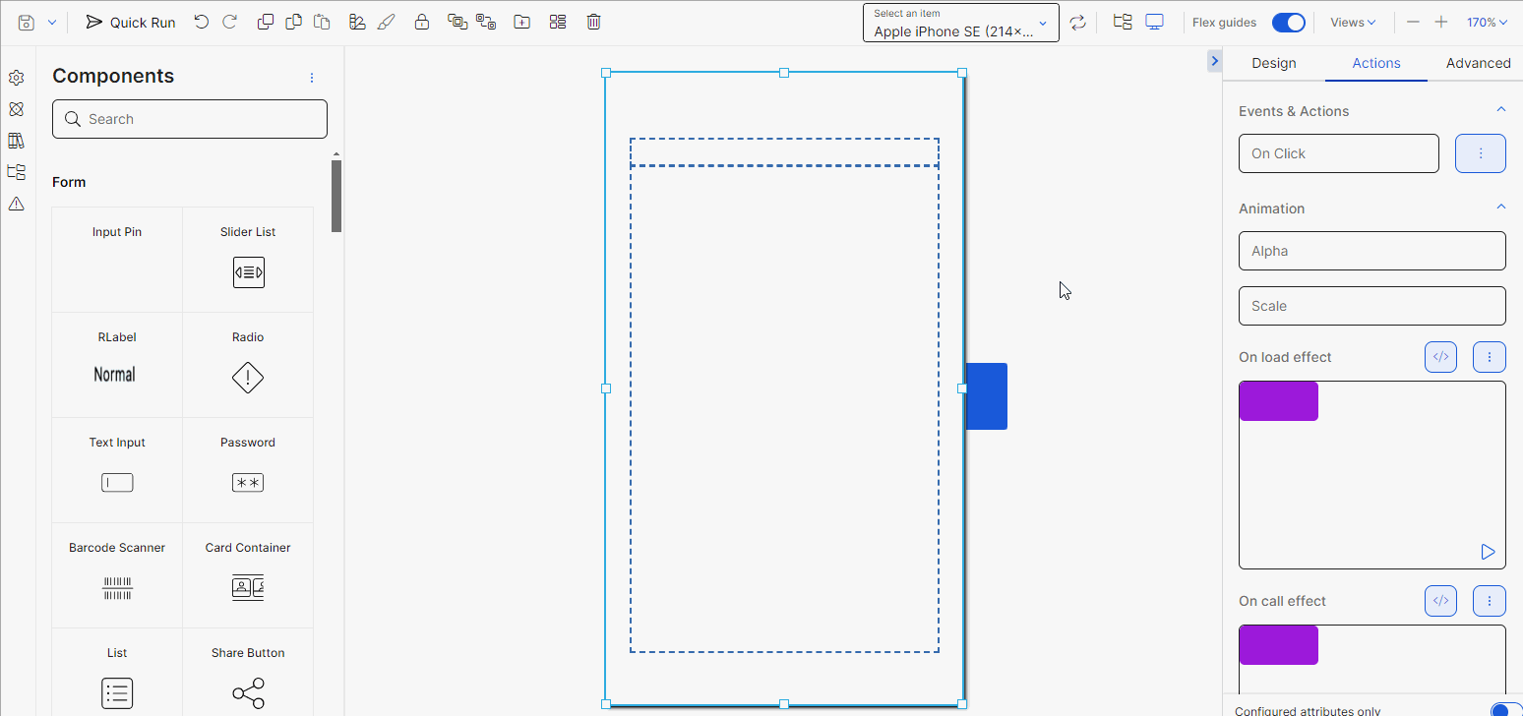Click the purple swatch under On load effect
The height and width of the screenshot is (716, 1523).
coord(1278,401)
